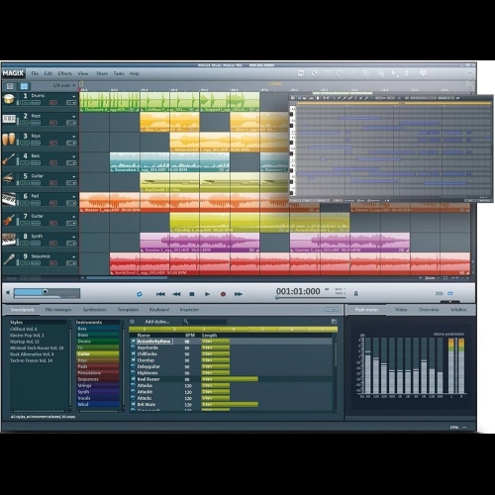Click the master volume slider handle
This screenshot has height=495, width=495.
point(46,292)
